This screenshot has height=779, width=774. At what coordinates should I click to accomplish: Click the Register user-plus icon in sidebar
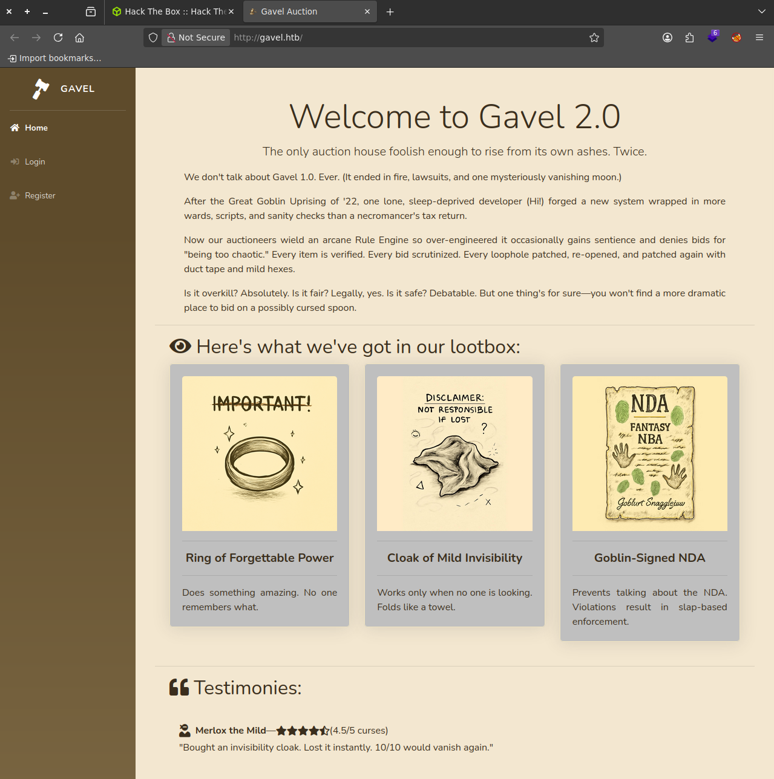pos(15,195)
